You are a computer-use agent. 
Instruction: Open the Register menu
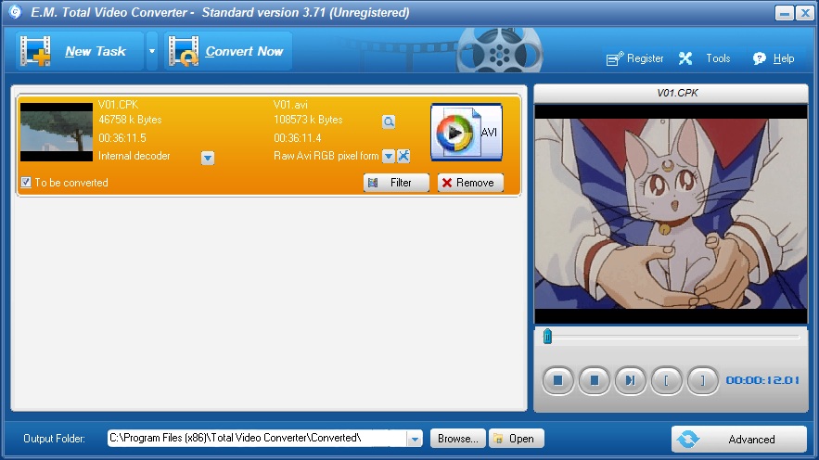634,58
